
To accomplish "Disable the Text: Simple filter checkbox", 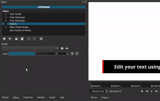I will pos(6,14).
